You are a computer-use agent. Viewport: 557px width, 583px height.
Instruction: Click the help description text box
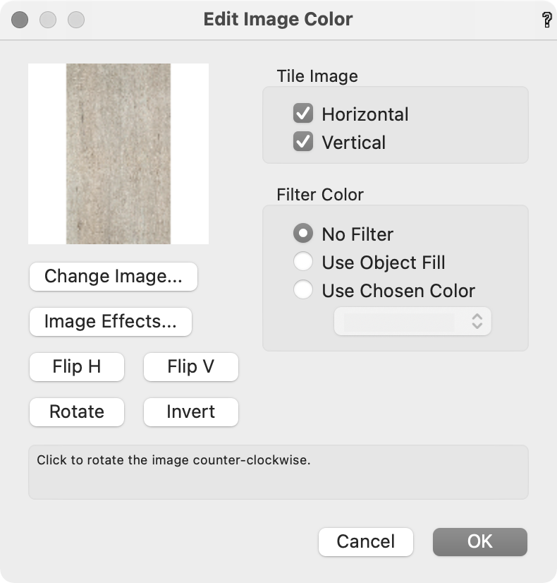(278, 472)
